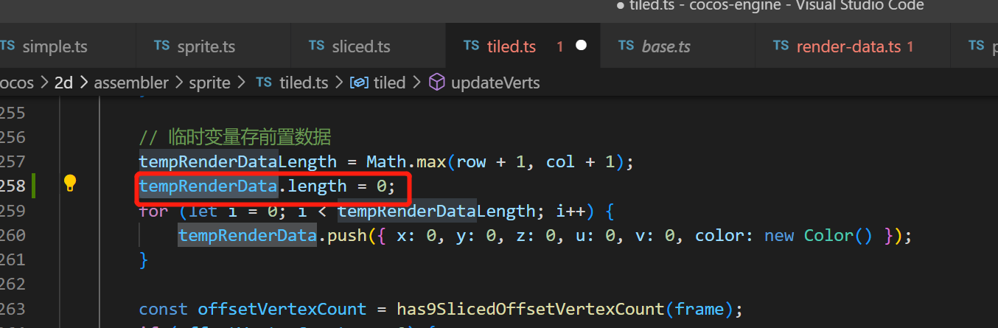Open the assembler folder breadcrumb dropdown
Viewport: 998px width, 328px height.
click(131, 83)
